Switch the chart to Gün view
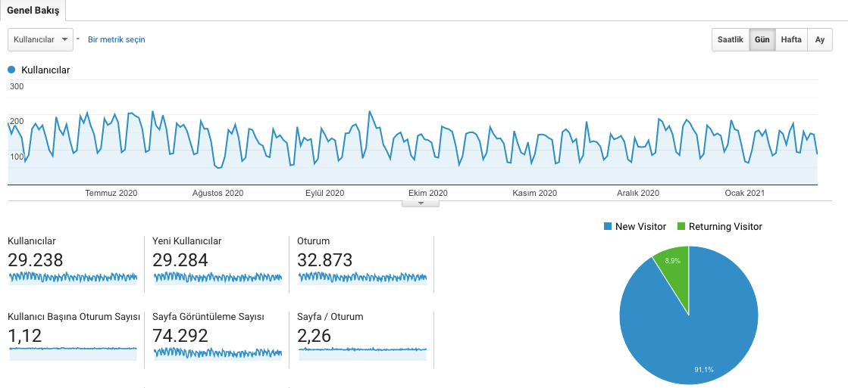Screen dimensions: 848x388 762,40
